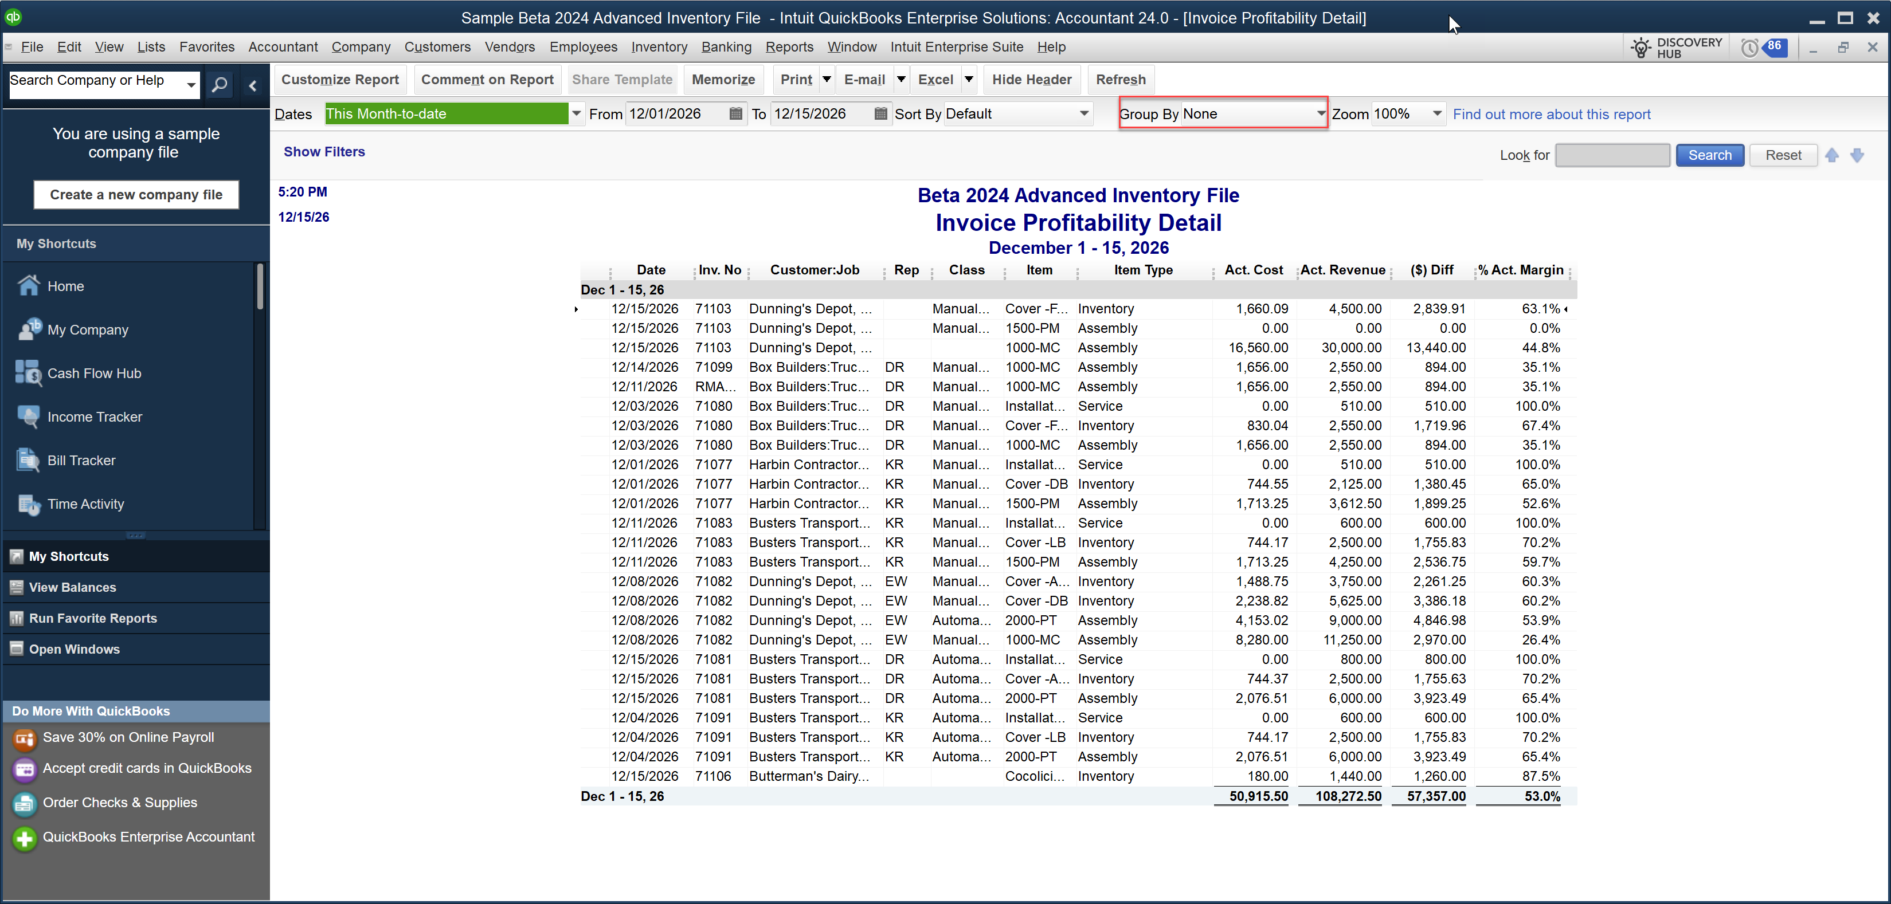The height and width of the screenshot is (904, 1891).
Task: Click the search magnifier icon
Action: tap(219, 84)
